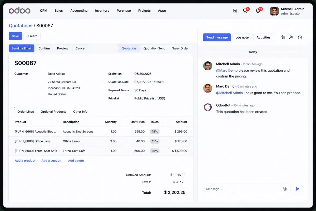Open Activities in the chatter
Image resolution: width=316 pixels, height=211 pixels.
[x=264, y=37]
